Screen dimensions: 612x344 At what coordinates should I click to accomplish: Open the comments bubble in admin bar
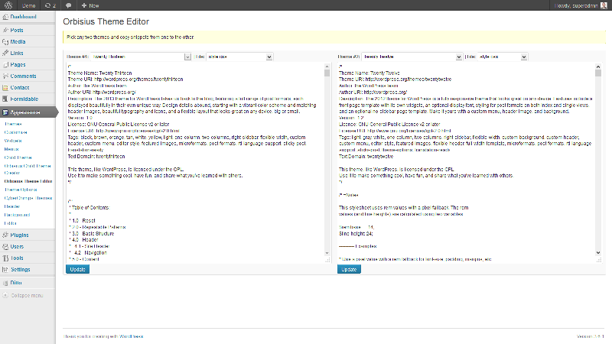(x=68, y=5)
